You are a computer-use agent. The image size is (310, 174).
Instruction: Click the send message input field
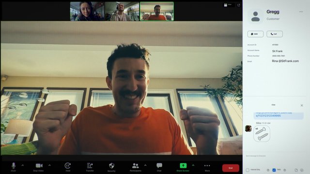pos(275,156)
